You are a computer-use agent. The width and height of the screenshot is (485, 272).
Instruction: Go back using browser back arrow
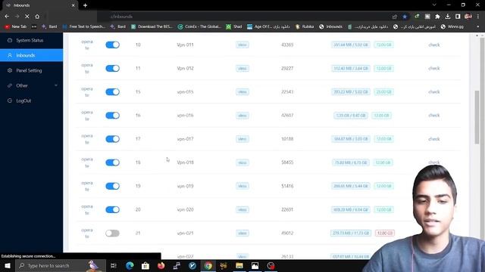[7, 17]
